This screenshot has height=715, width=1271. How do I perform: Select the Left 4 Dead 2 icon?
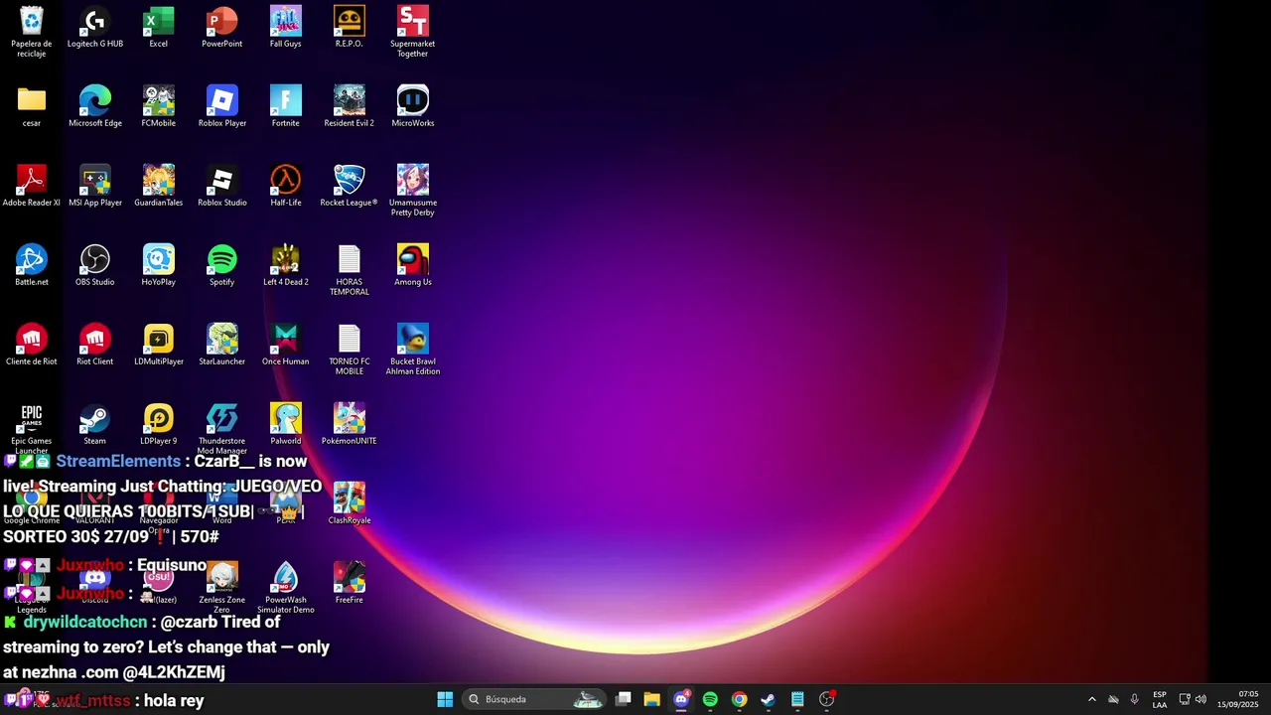[x=286, y=266]
